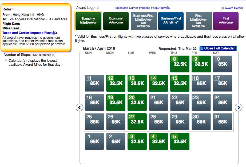Select March 21 at 65K miles
Screen dimensions: 246x167
[x=158, y=103]
